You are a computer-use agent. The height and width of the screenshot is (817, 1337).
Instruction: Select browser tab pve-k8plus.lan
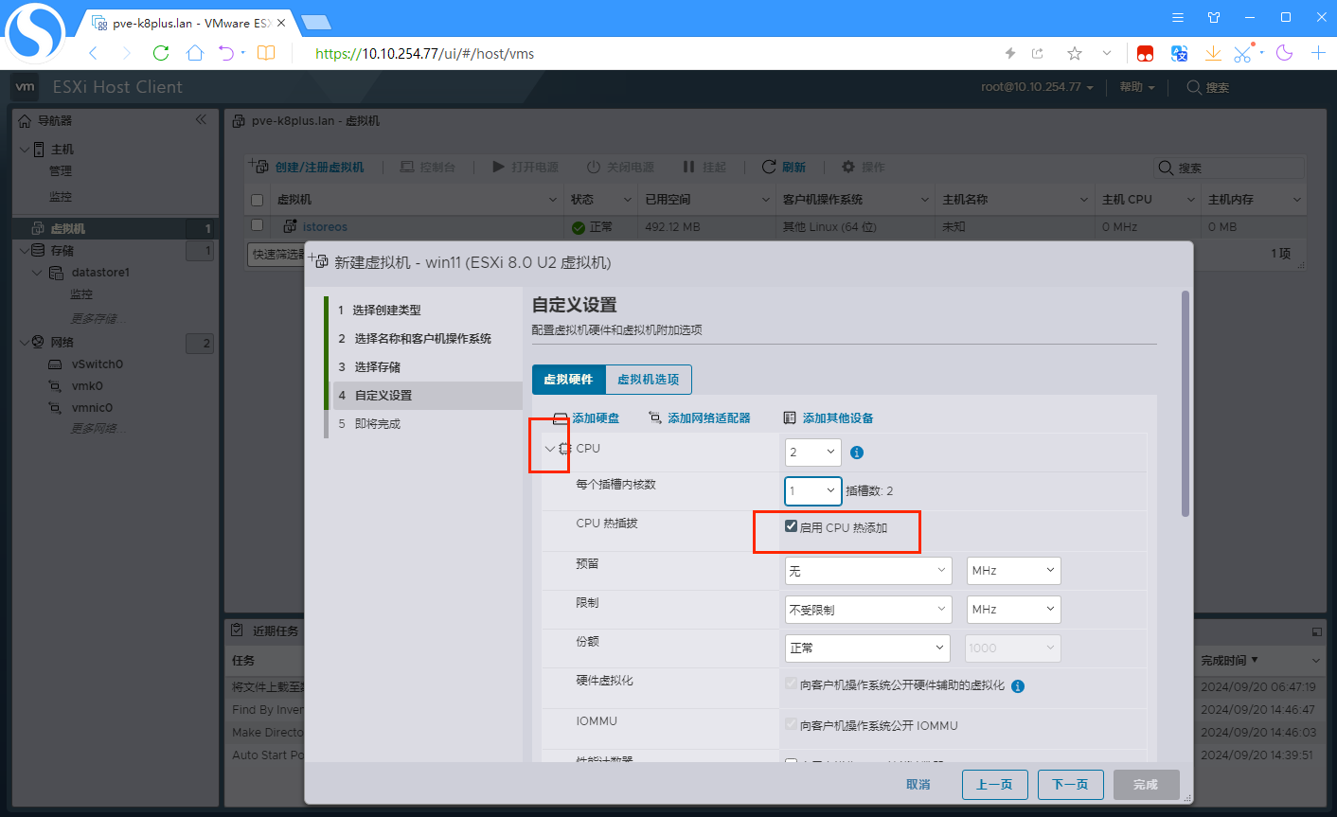pos(188,23)
